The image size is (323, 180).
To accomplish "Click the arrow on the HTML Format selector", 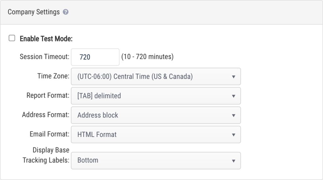I will point(233,135).
